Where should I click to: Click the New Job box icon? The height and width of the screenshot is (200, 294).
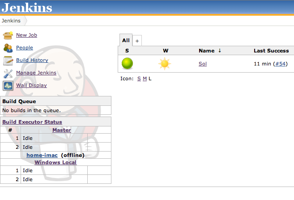(x=8, y=35)
